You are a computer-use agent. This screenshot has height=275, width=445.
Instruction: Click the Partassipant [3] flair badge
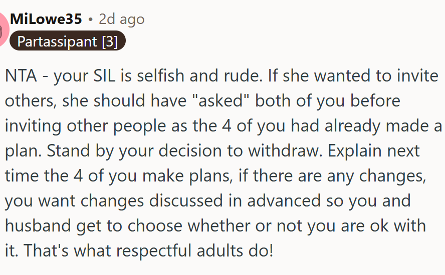click(x=67, y=41)
